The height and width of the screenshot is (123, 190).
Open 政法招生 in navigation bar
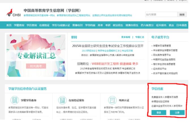click(118, 25)
